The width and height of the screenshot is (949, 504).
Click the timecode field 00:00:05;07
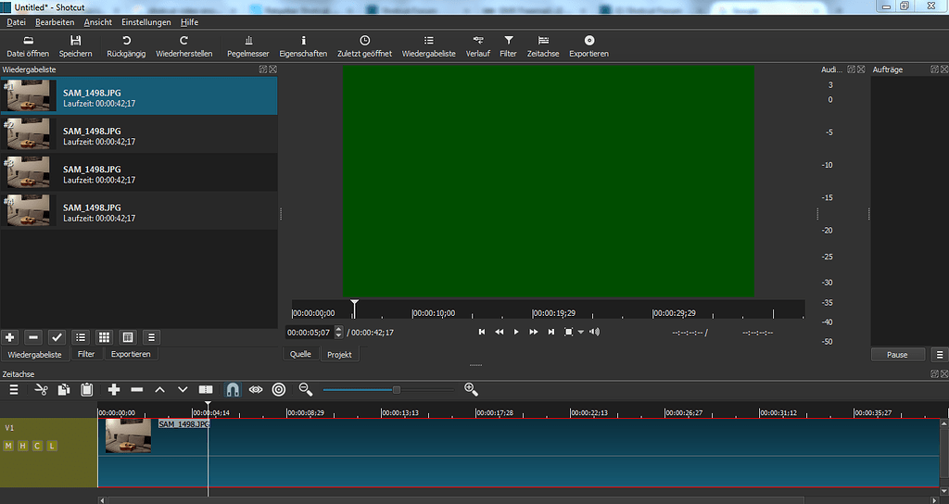click(x=309, y=333)
